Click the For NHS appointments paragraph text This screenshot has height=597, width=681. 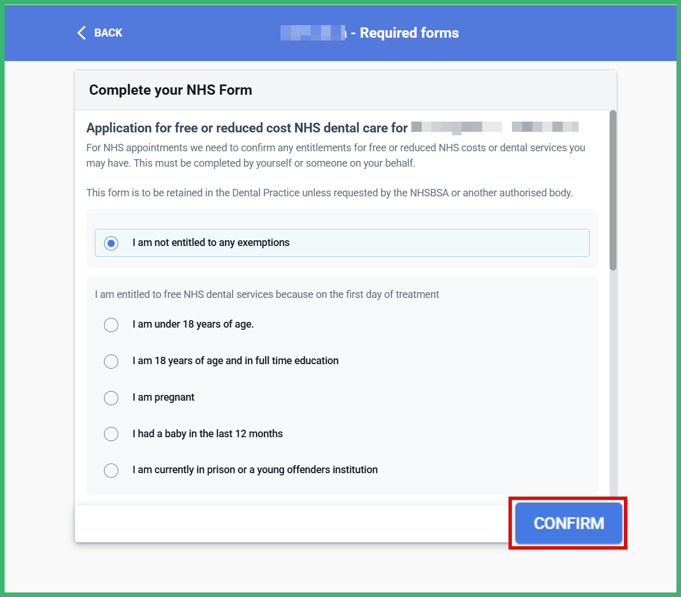pyautogui.click(x=336, y=155)
